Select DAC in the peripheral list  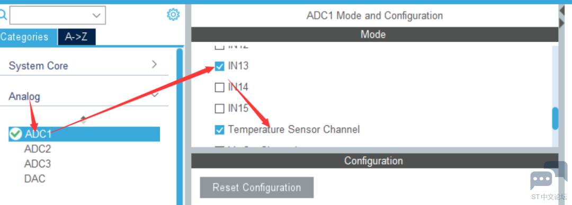(34, 179)
